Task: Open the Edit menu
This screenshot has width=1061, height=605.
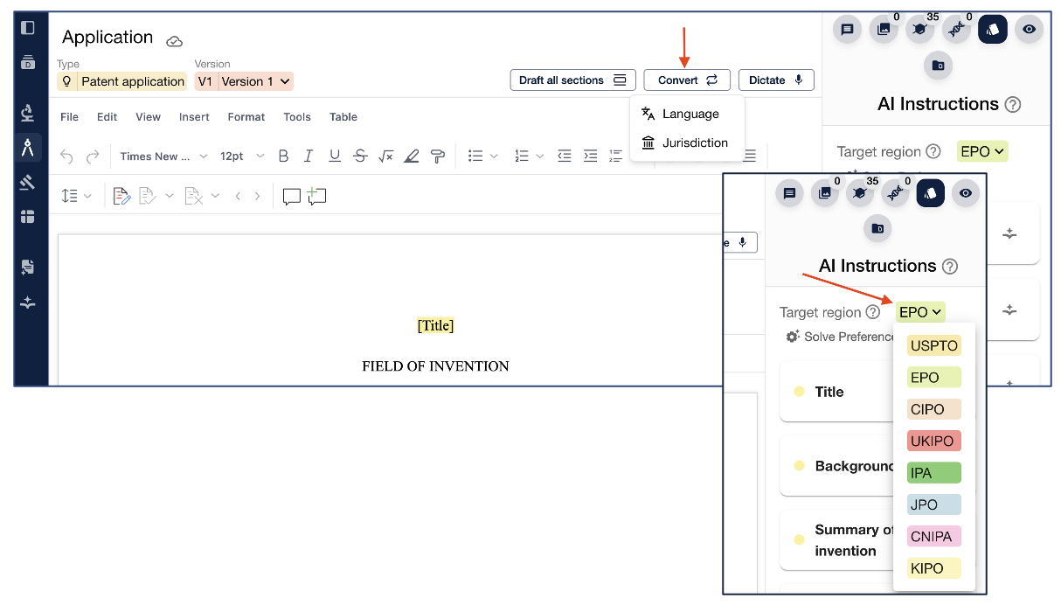Action: click(107, 116)
